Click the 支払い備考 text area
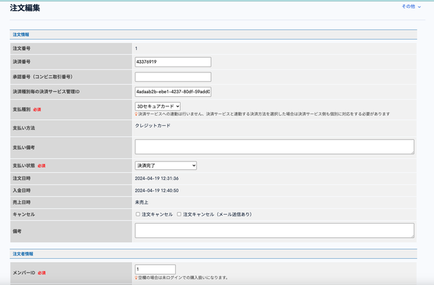The image size is (434, 285). point(274,147)
